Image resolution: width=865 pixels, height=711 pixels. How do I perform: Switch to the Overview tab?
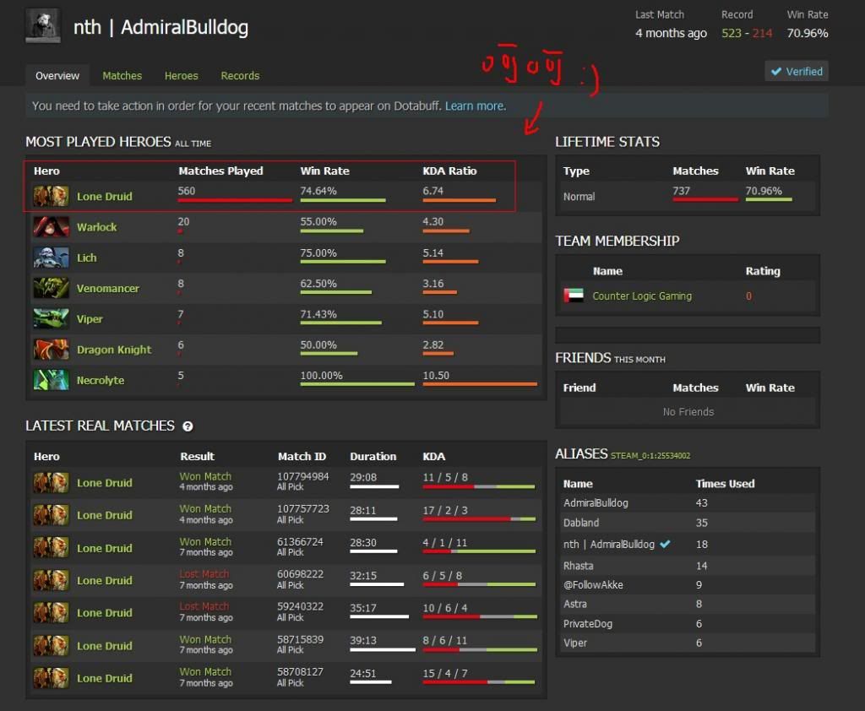click(x=57, y=75)
